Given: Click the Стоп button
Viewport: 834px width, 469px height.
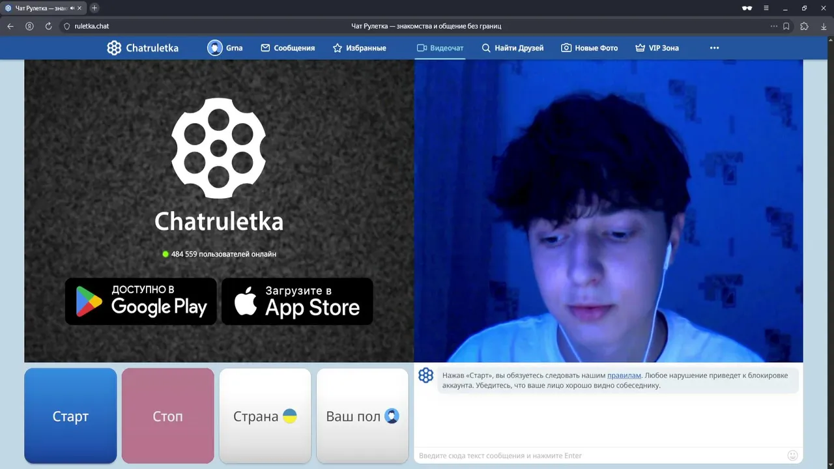Looking at the screenshot, I should (x=167, y=416).
